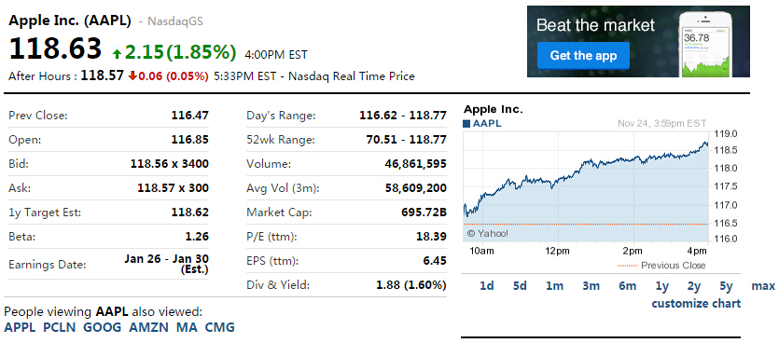
Task: Click the green up-arrow price change icon
Action: pos(117,54)
